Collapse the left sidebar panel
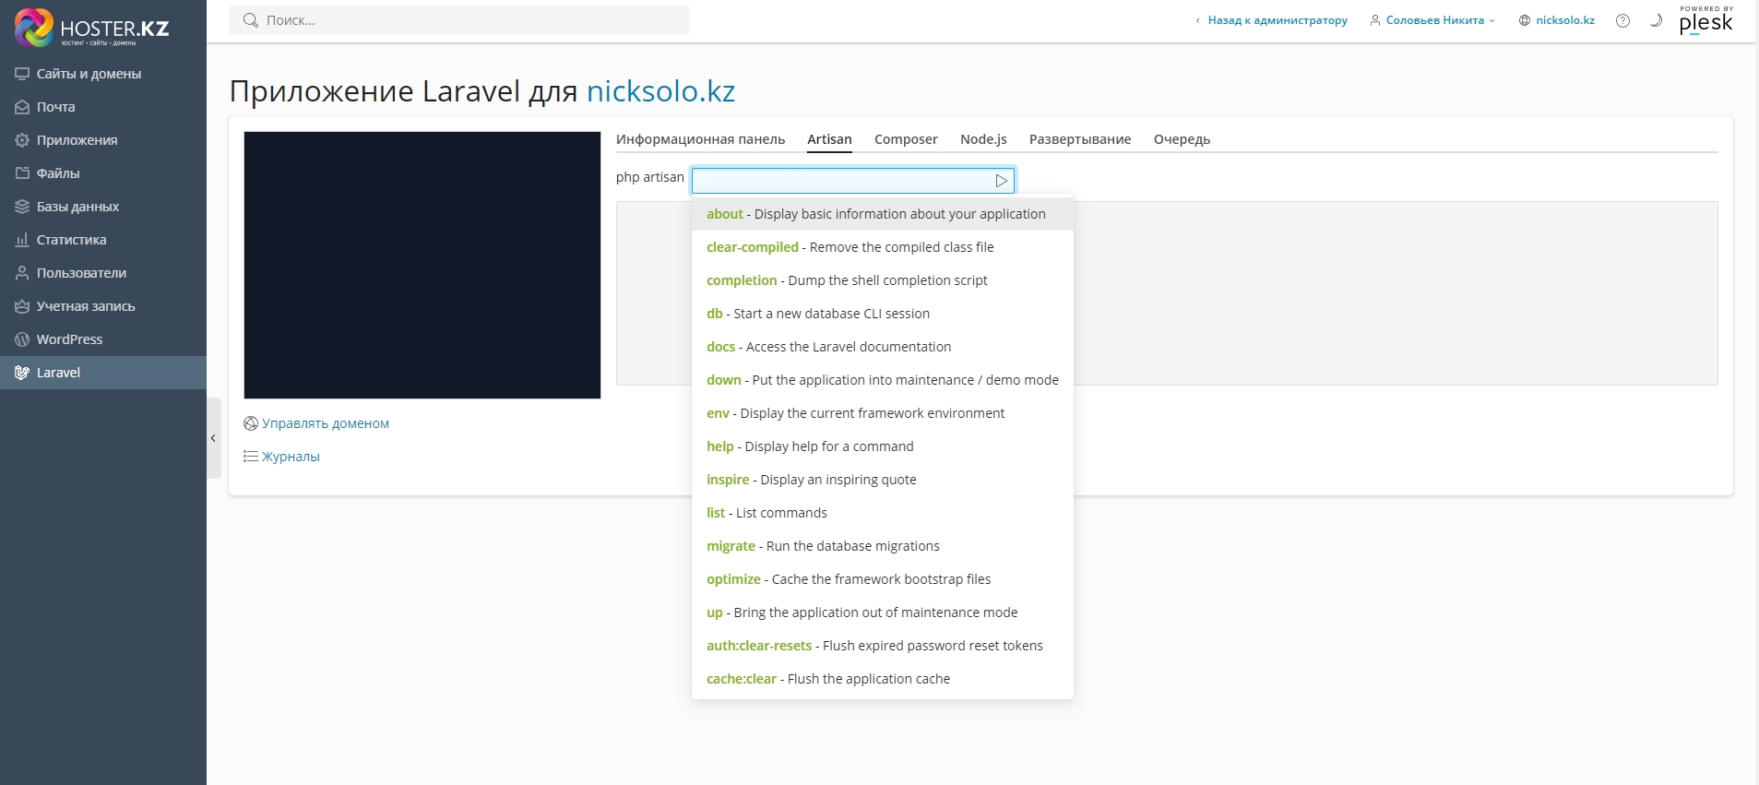Viewport: 1759px width, 785px height. point(213,438)
